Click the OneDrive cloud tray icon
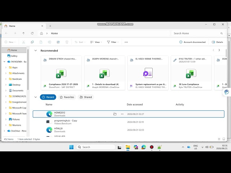The height and width of the screenshot is (173, 231). 189,147
